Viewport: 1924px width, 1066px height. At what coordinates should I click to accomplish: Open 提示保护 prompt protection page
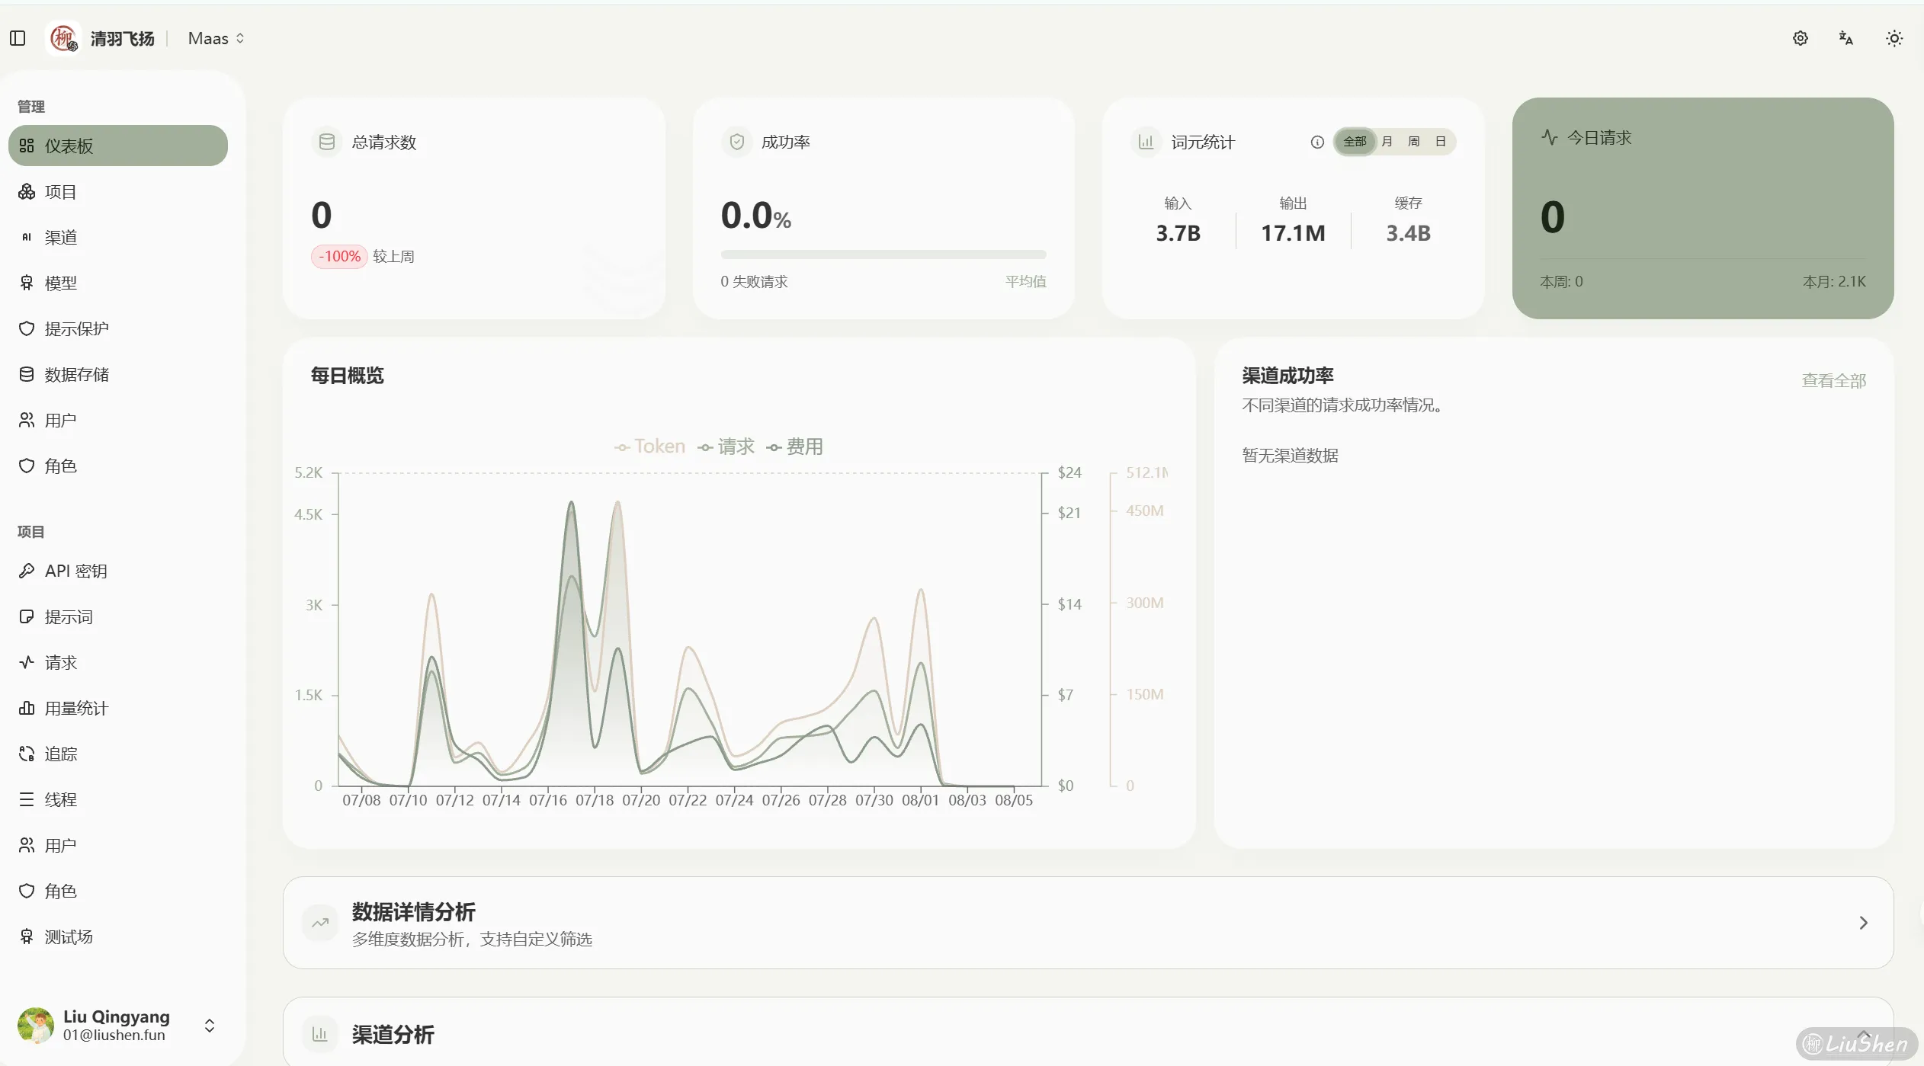118,328
